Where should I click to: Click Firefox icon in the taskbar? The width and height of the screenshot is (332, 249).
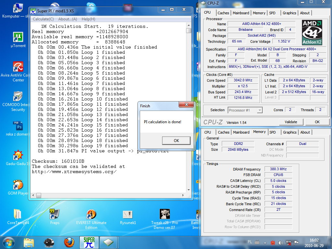pyautogui.click(x=69, y=242)
